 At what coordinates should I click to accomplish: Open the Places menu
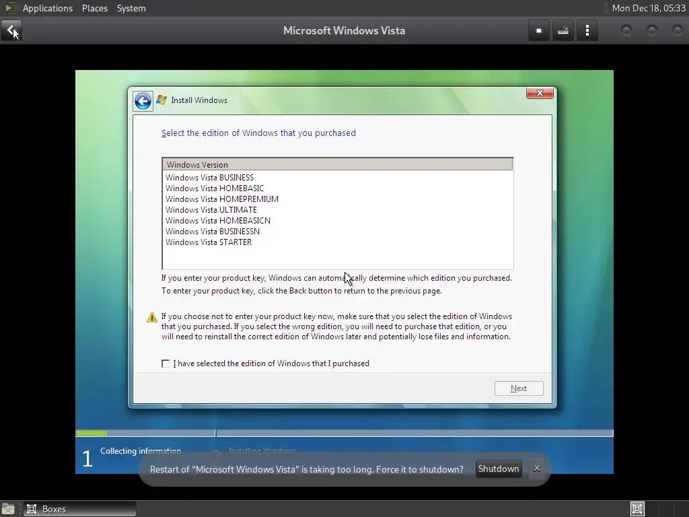tap(95, 8)
